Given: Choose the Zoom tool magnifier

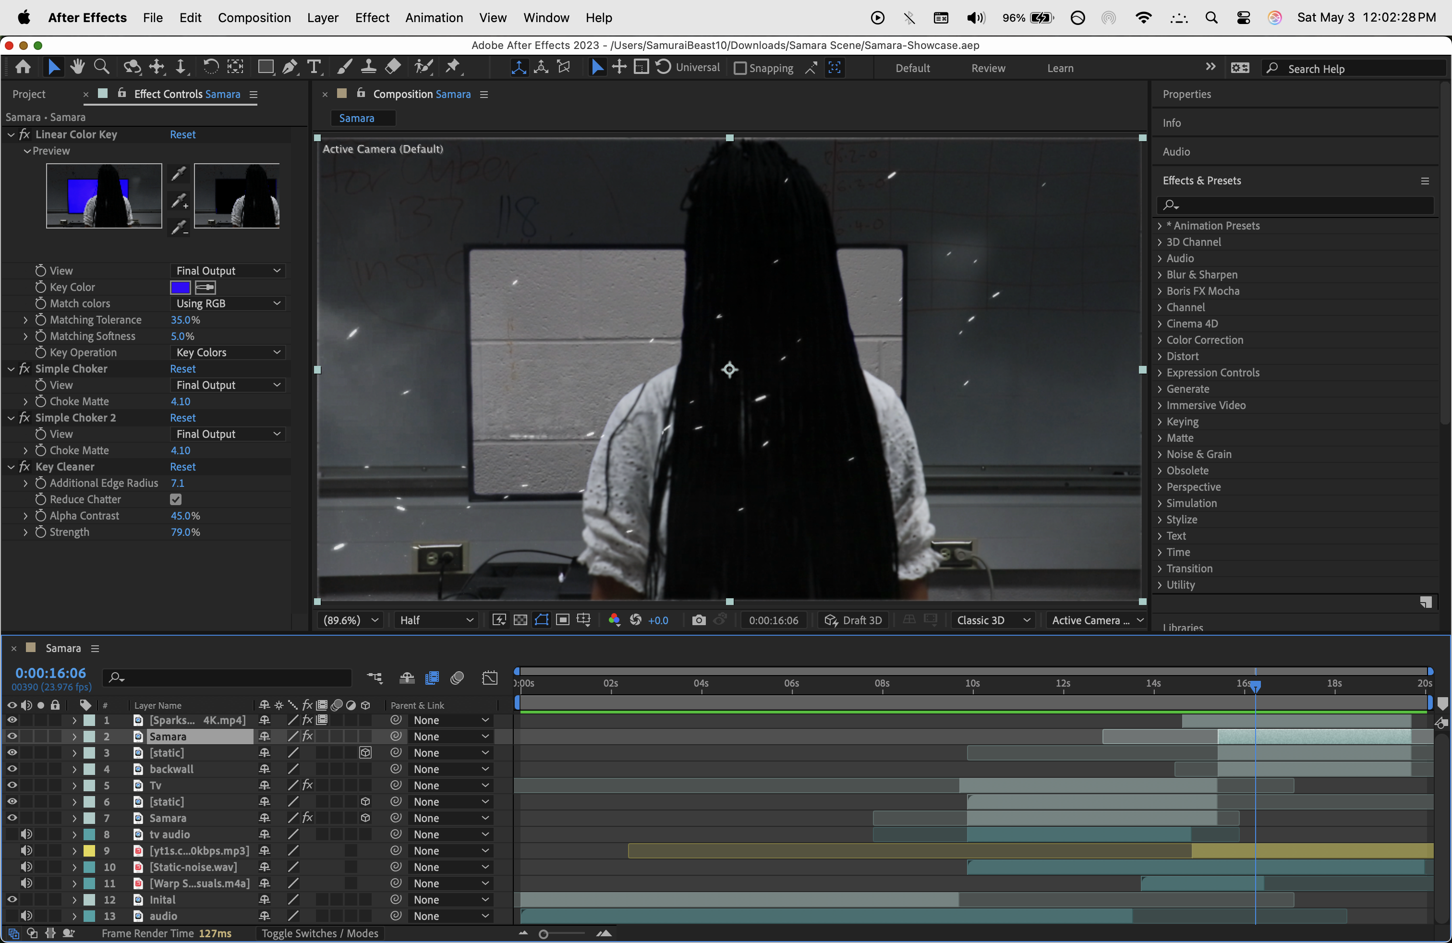Looking at the screenshot, I should pyautogui.click(x=101, y=67).
